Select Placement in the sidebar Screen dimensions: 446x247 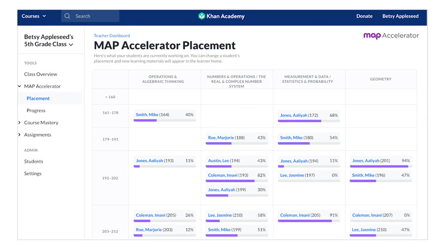pyautogui.click(x=38, y=98)
